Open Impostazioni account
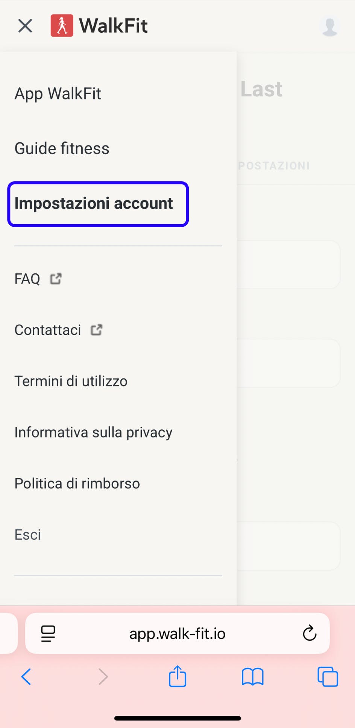The height and width of the screenshot is (728, 355). click(94, 204)
